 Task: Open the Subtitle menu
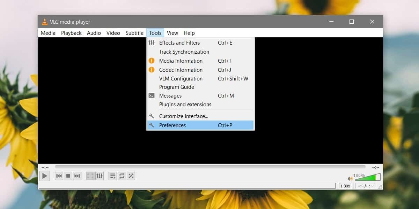point(134,33)
